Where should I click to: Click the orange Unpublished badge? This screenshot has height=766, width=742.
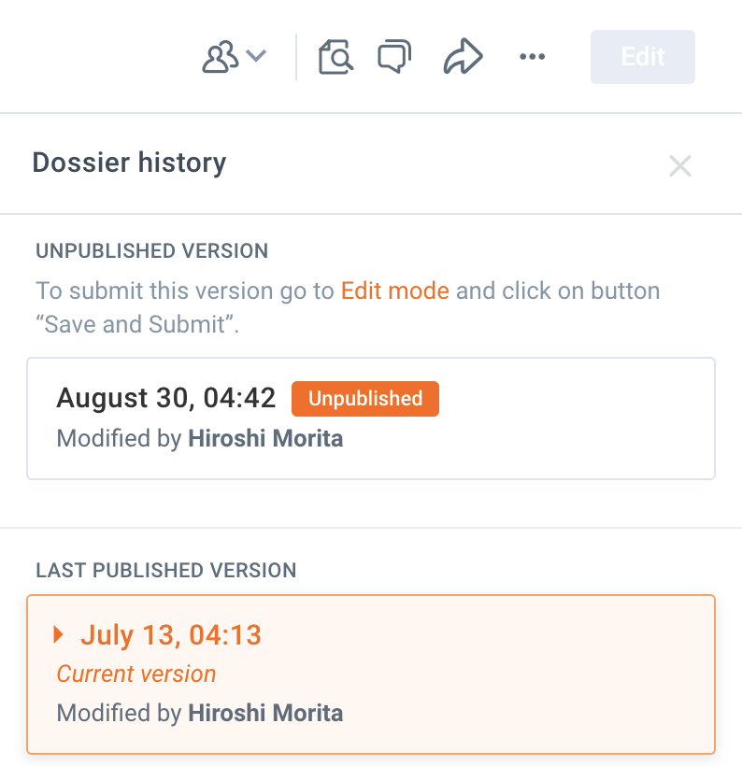365,399
